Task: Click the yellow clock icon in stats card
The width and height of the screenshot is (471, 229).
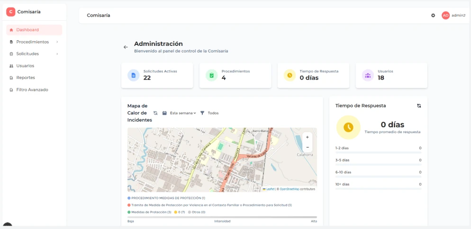Action: 290,75
